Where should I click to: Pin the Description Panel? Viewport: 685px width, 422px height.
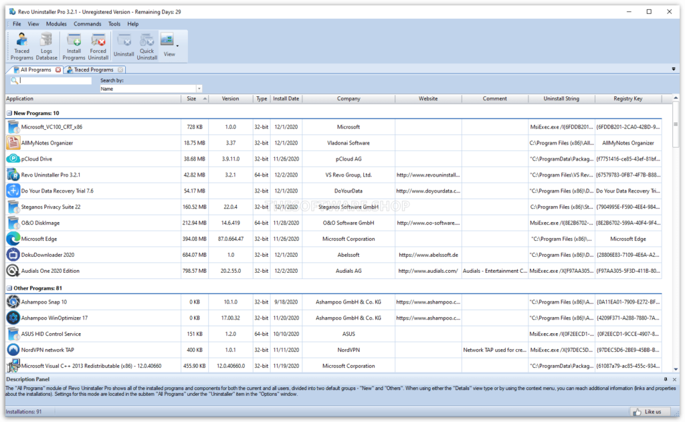tap(666, 379)
